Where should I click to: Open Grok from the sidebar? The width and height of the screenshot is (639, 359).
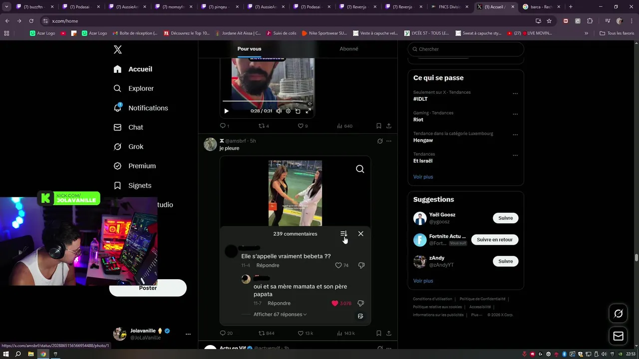(x=128, y=147)
